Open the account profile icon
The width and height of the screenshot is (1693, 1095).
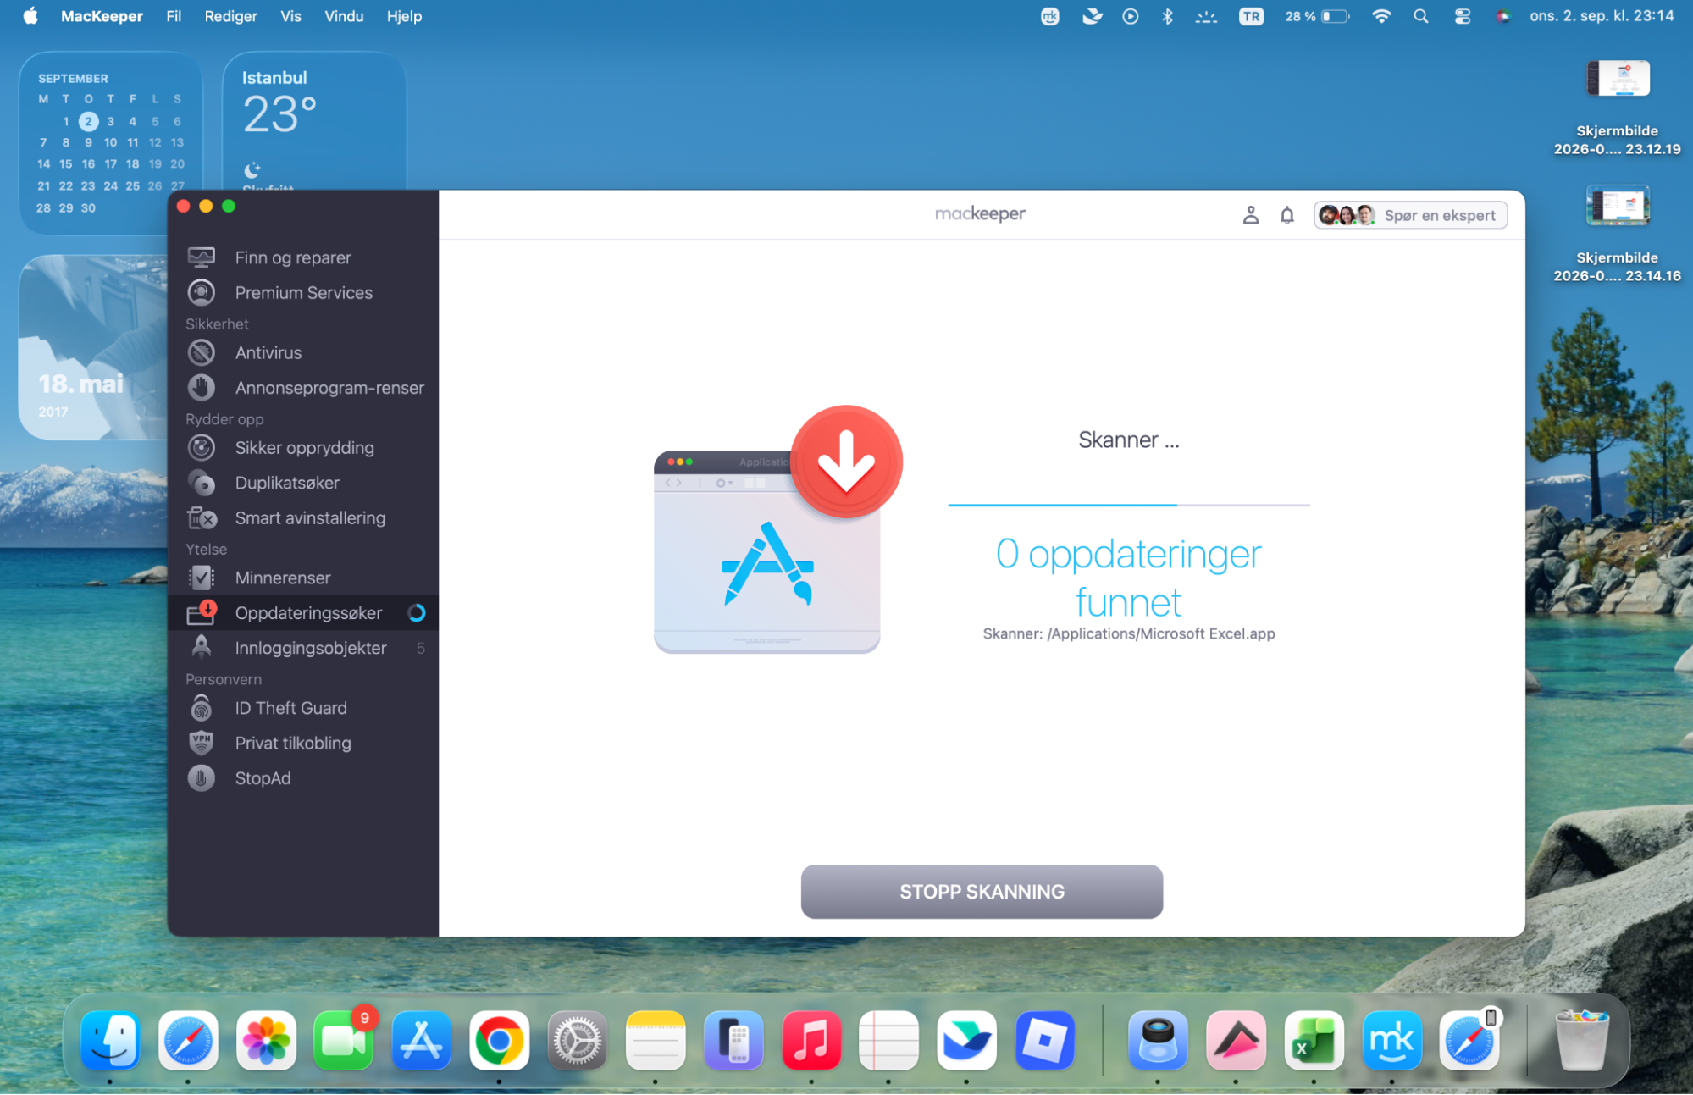[1250, 215]
